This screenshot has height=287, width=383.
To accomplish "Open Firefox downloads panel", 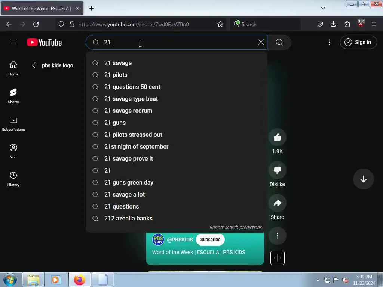I will coord(333,24).
